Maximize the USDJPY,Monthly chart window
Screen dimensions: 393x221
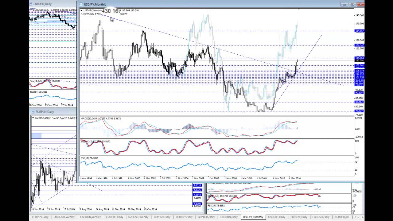point(352,4)
